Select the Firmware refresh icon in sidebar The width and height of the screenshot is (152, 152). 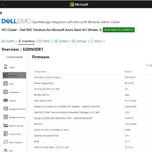click(x=6, y=75)
